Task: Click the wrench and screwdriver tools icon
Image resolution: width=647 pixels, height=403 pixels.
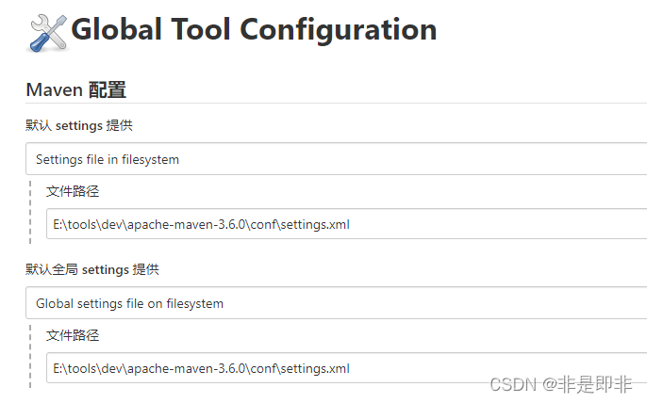Action: pyautogui.click(x=47, y=33)
